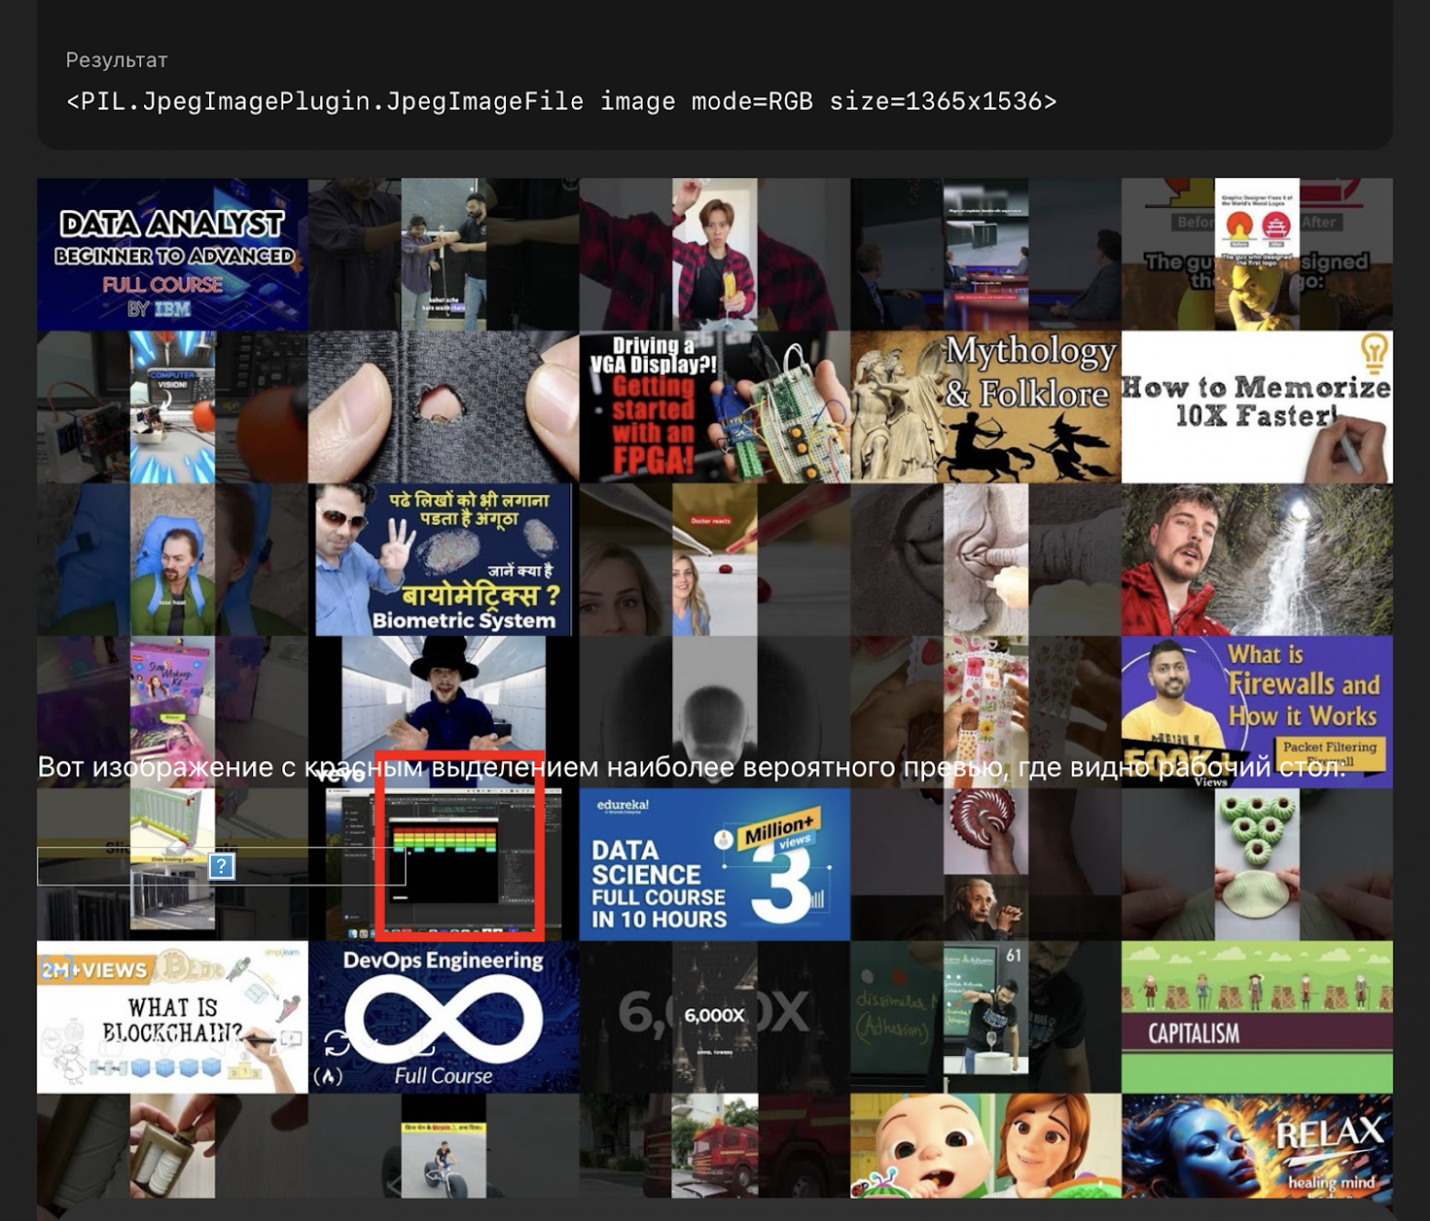This screenshot has width=1430, height=1221.
Task: Select the green clay donuts thumbnail
Action: click(1258, 864)
